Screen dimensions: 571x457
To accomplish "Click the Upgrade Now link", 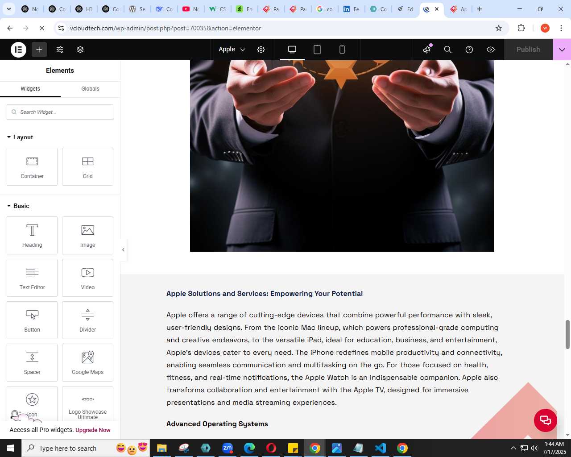I will [x=93, y=430].
